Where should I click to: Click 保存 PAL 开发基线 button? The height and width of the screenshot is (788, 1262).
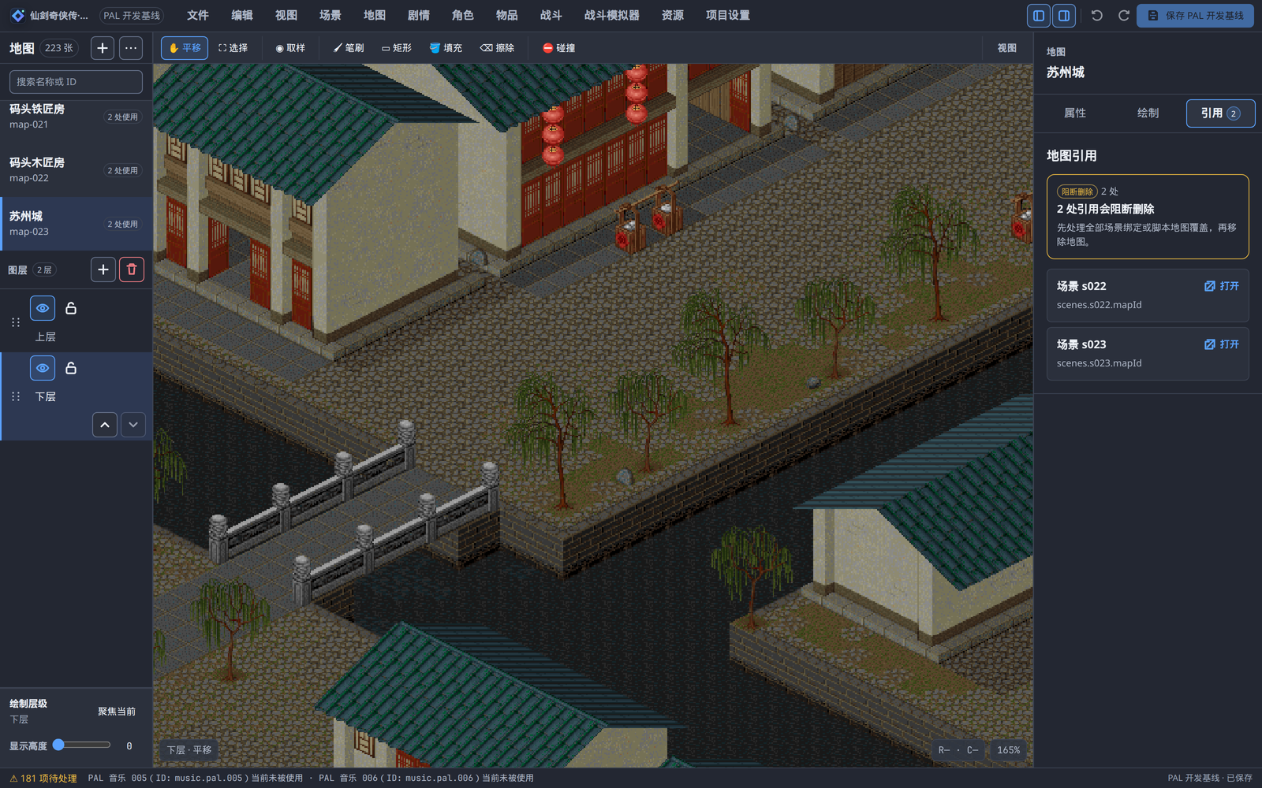point(1195,16)
